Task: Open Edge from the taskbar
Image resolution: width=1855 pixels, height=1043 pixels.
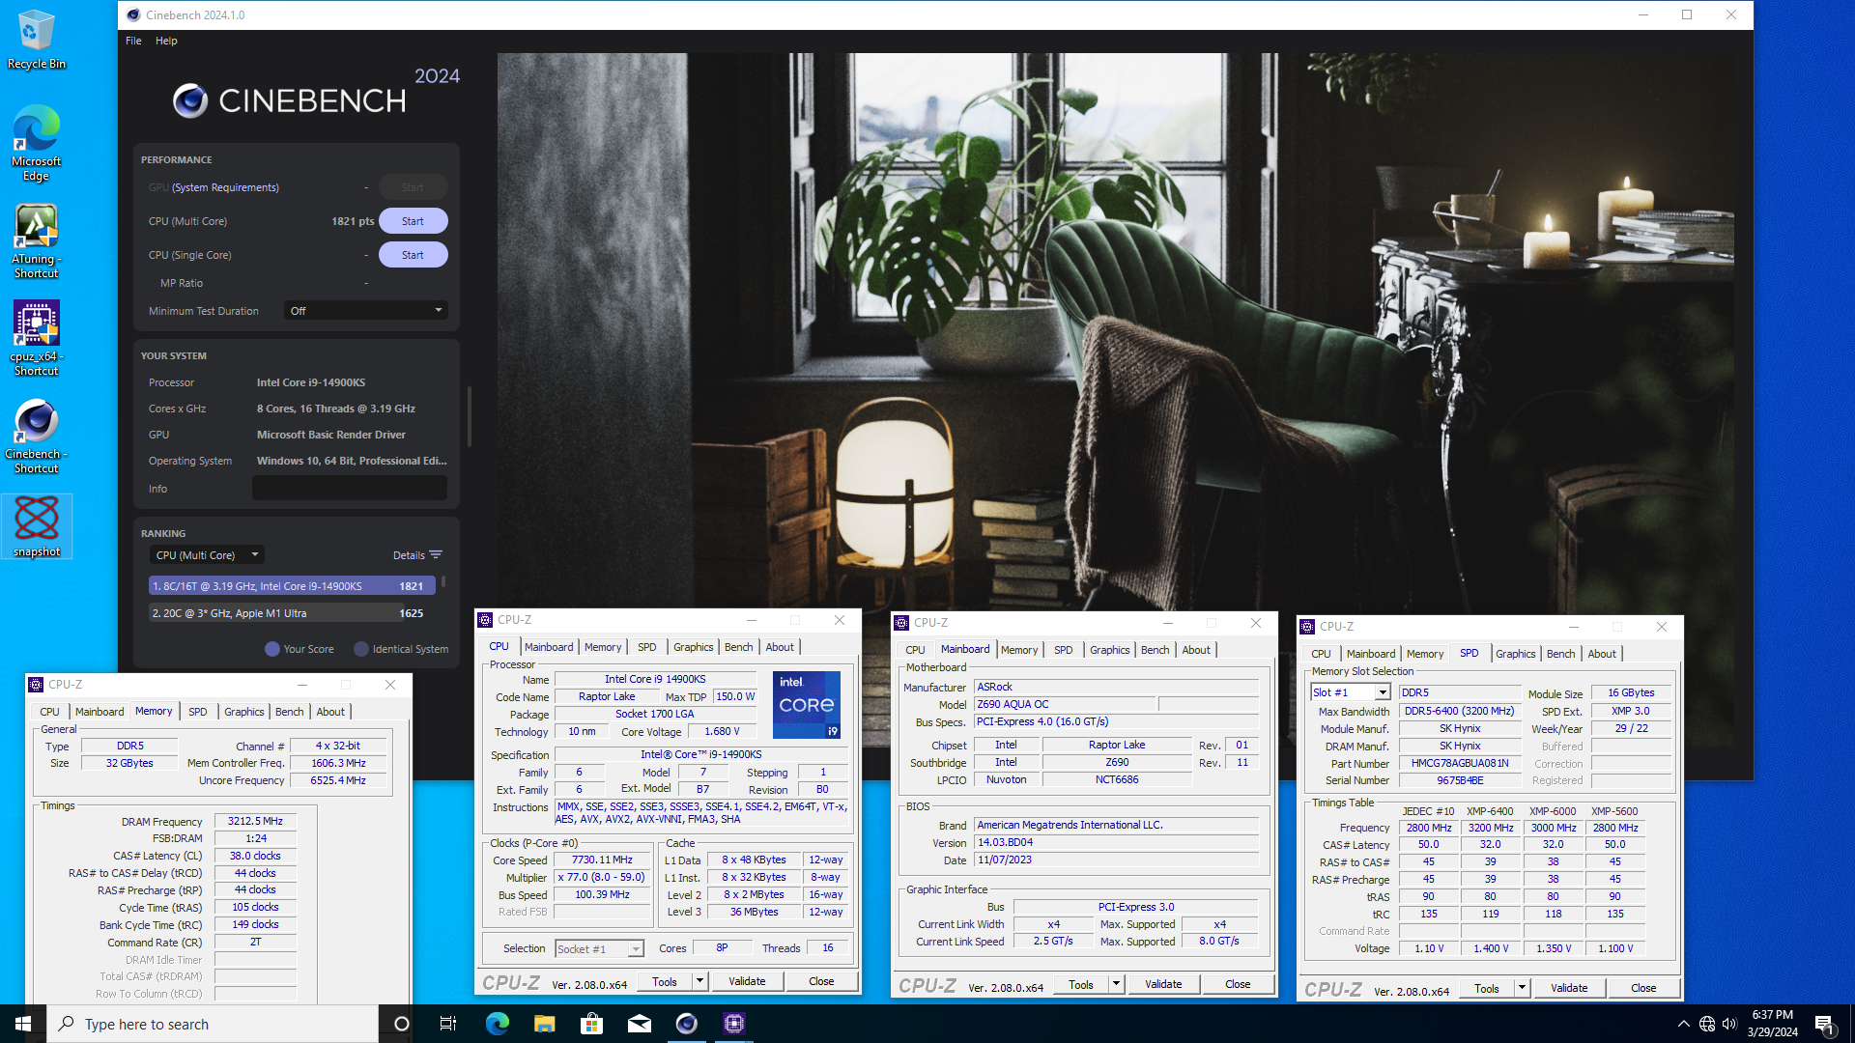Action: point(497,1024)
